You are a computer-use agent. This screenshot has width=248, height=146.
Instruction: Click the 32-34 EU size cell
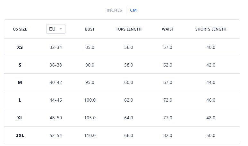pyautogui.click(x=56, y=47)
